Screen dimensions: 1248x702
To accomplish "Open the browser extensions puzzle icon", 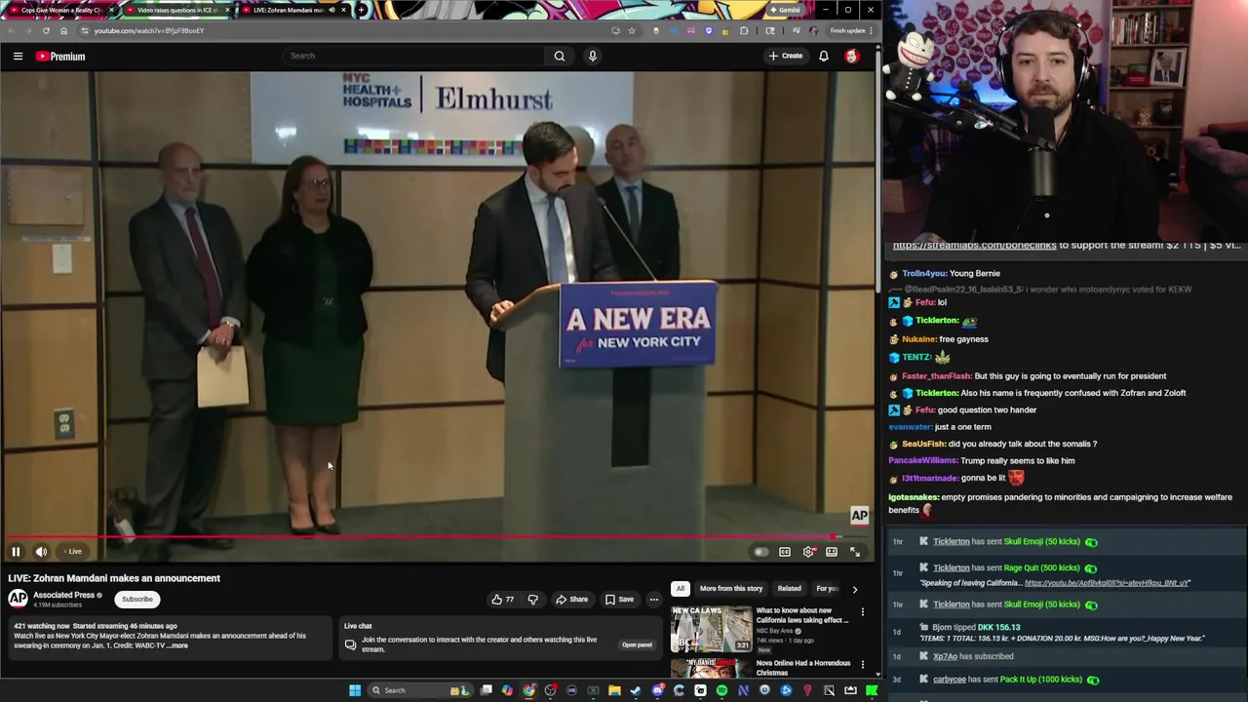I will point(744,30).
